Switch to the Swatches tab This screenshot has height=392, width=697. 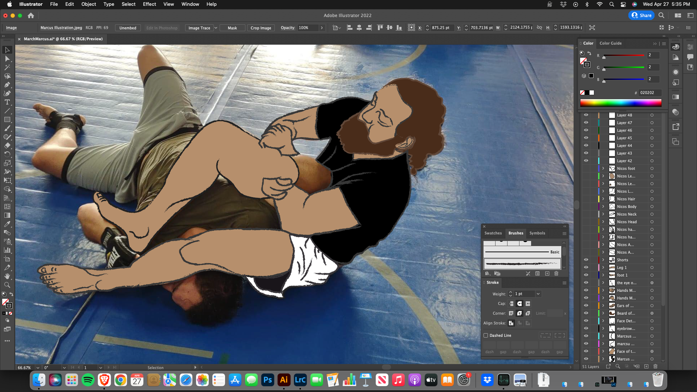click(x=493, y=233)
